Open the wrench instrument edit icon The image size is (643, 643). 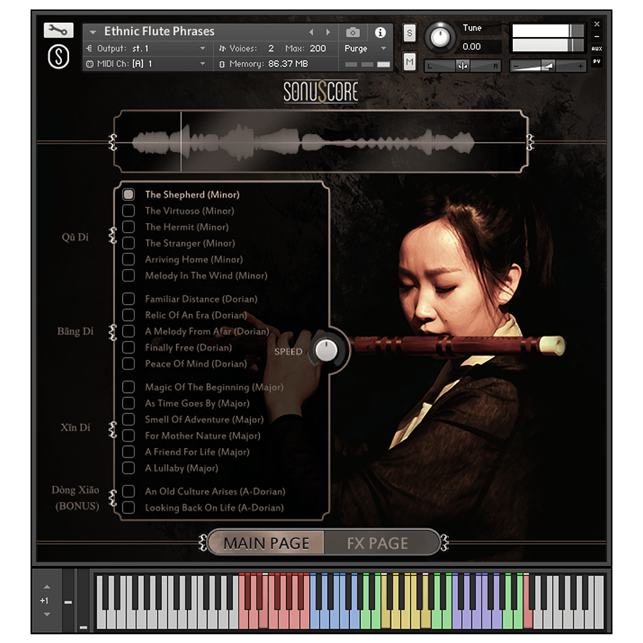click(x=58, y=31)
